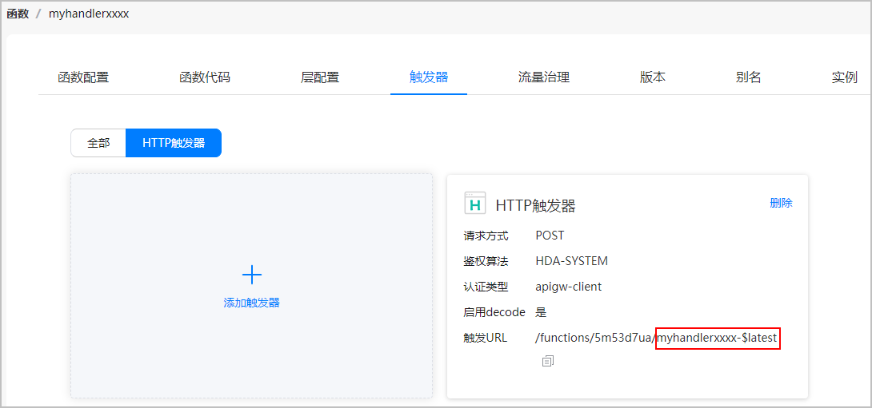Click the trigger URL path text

point(656,338)
